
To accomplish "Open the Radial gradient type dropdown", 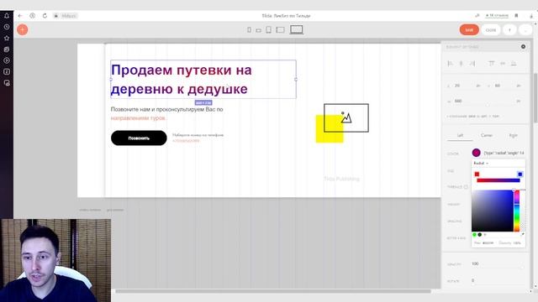I will [481, 164].
